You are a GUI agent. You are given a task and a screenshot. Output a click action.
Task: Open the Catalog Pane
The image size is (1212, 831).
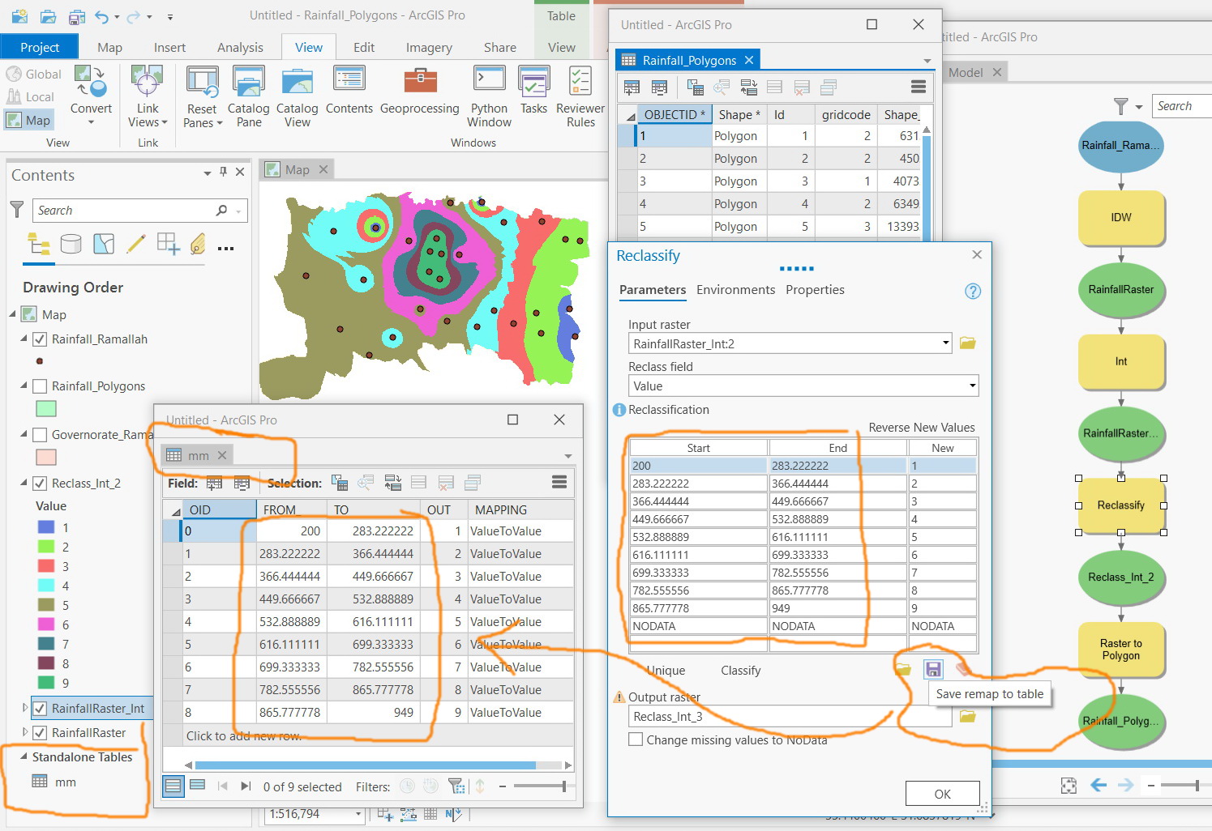248,96
